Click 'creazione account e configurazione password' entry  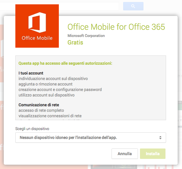pos(60,90)
